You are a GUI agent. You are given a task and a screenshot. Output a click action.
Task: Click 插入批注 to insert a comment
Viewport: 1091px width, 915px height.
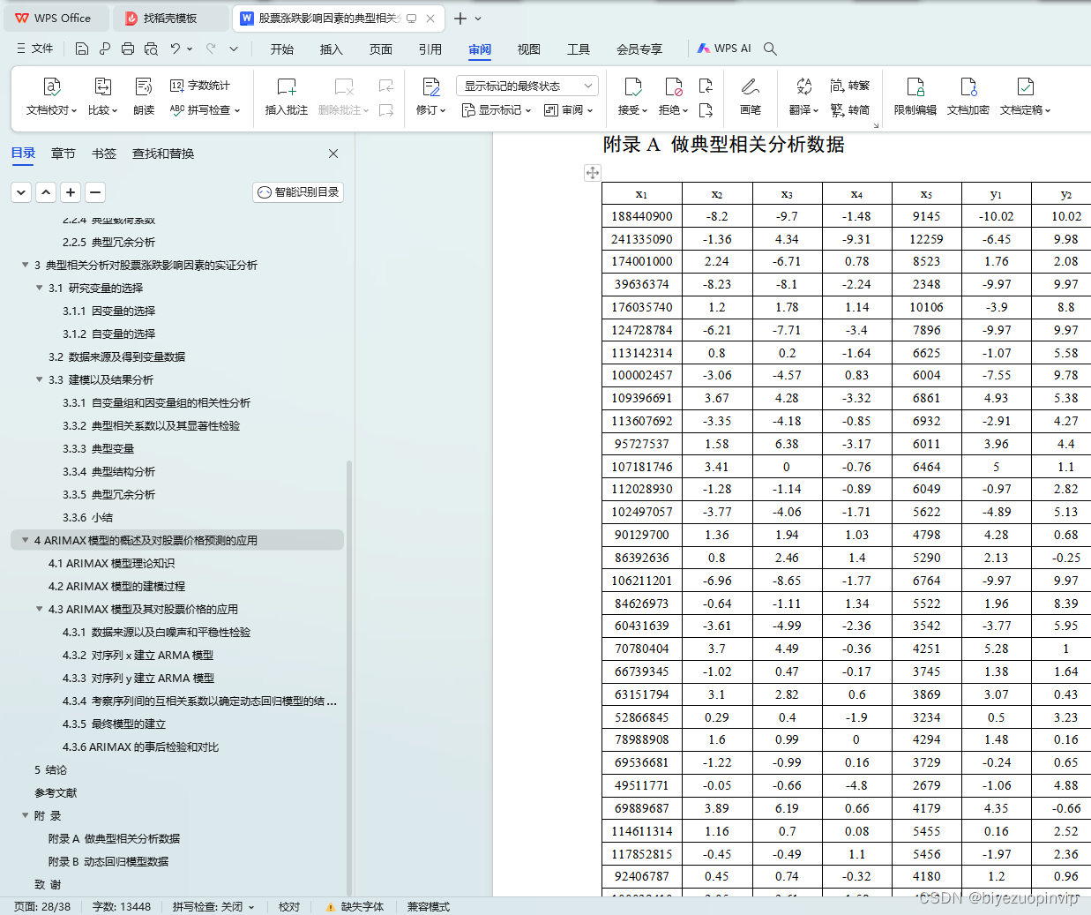tap(287, 96)
